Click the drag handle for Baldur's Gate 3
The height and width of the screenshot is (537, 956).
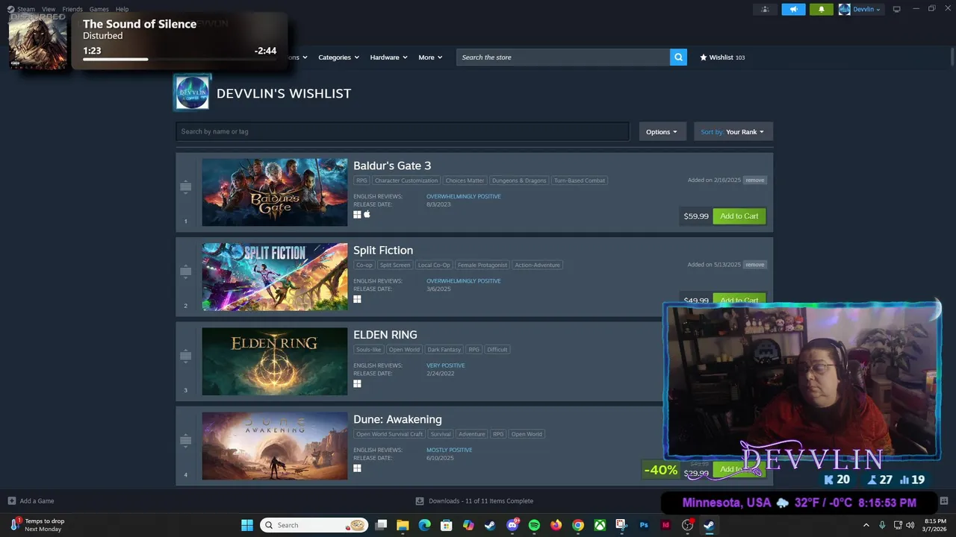click(186, 187)
